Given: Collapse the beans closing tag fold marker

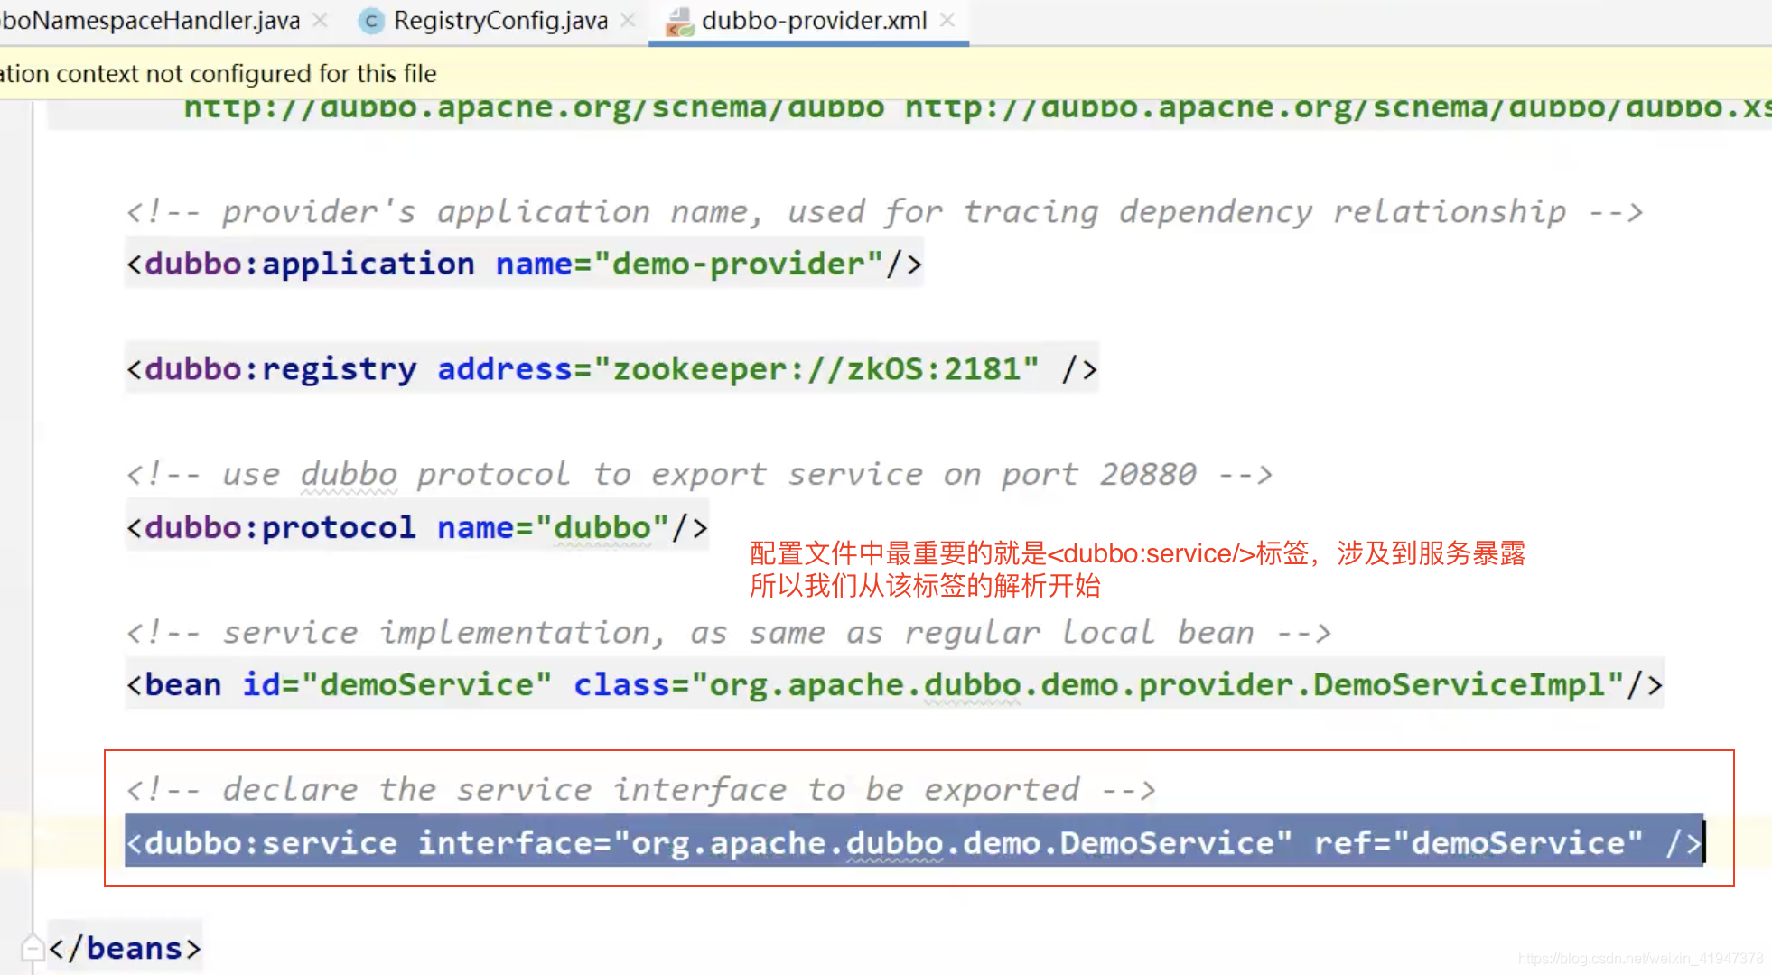Looking at the screenshot, I should pyautogui.click(x=33, y=947).
